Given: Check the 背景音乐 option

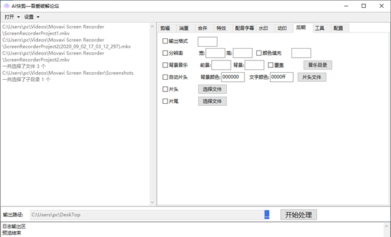Looking at the screenshot, I should pyautogui.click(x=165, y=65).
